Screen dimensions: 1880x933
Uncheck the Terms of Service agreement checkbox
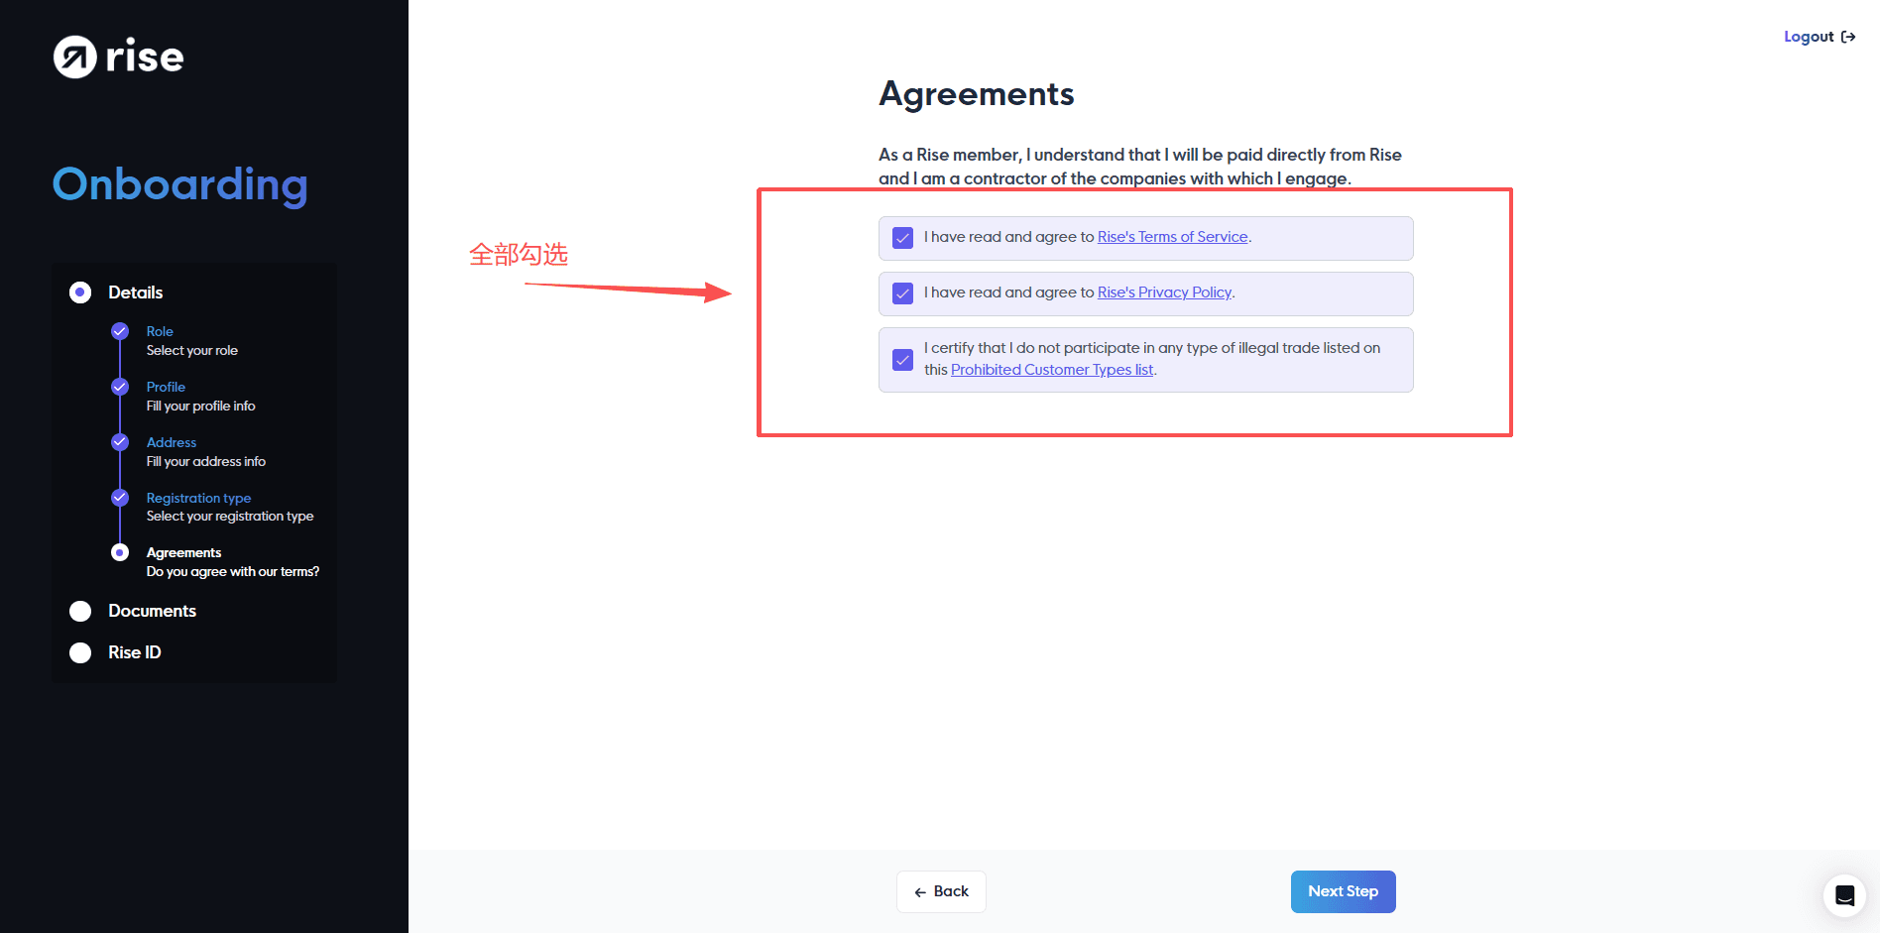[x=902, y=238]
